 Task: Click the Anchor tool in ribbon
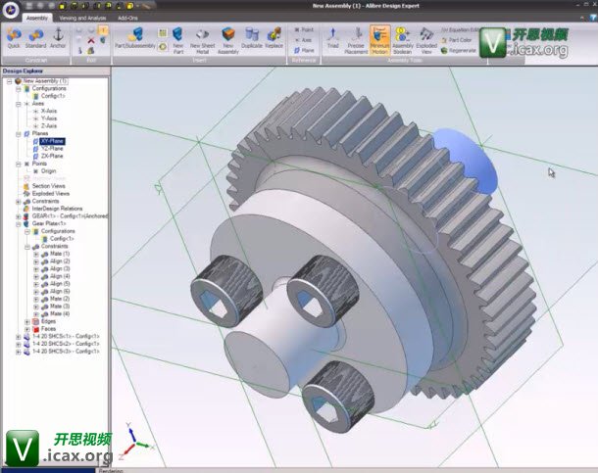point(58,37)
